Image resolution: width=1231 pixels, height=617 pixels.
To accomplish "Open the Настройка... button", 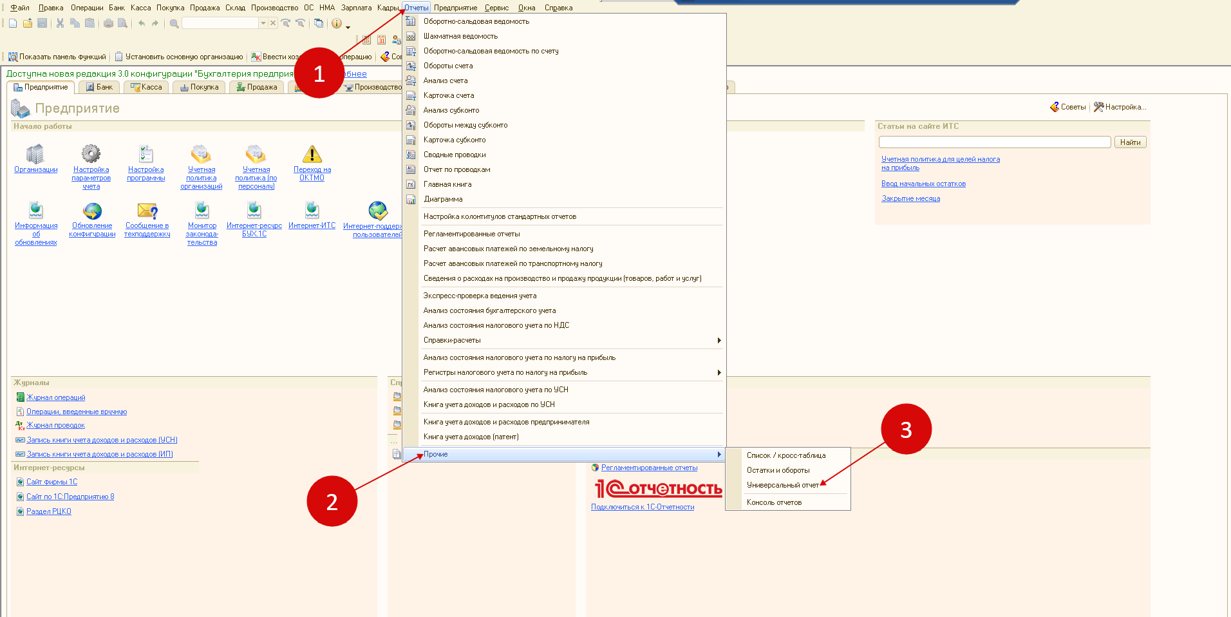I will [x=1120, y=107].
